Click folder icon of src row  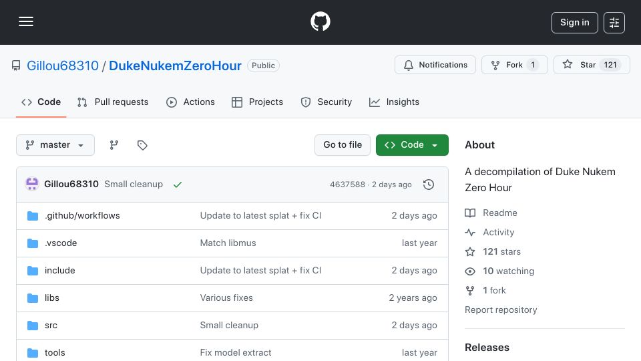point(33,326)
